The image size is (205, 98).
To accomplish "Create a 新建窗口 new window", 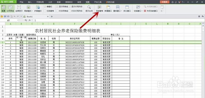I will pyautogui.click(x=108, y=9).
